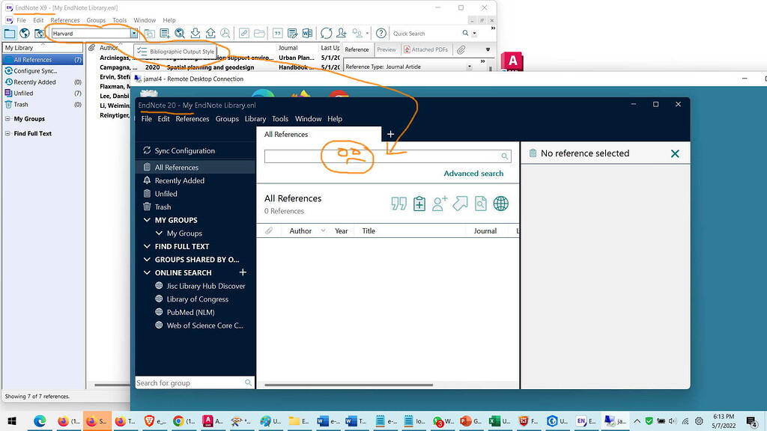Select Jisc Library Hub Discover online search
This screenshot has height=431, width=767.
pyautogui.click(x=206, y=286)
